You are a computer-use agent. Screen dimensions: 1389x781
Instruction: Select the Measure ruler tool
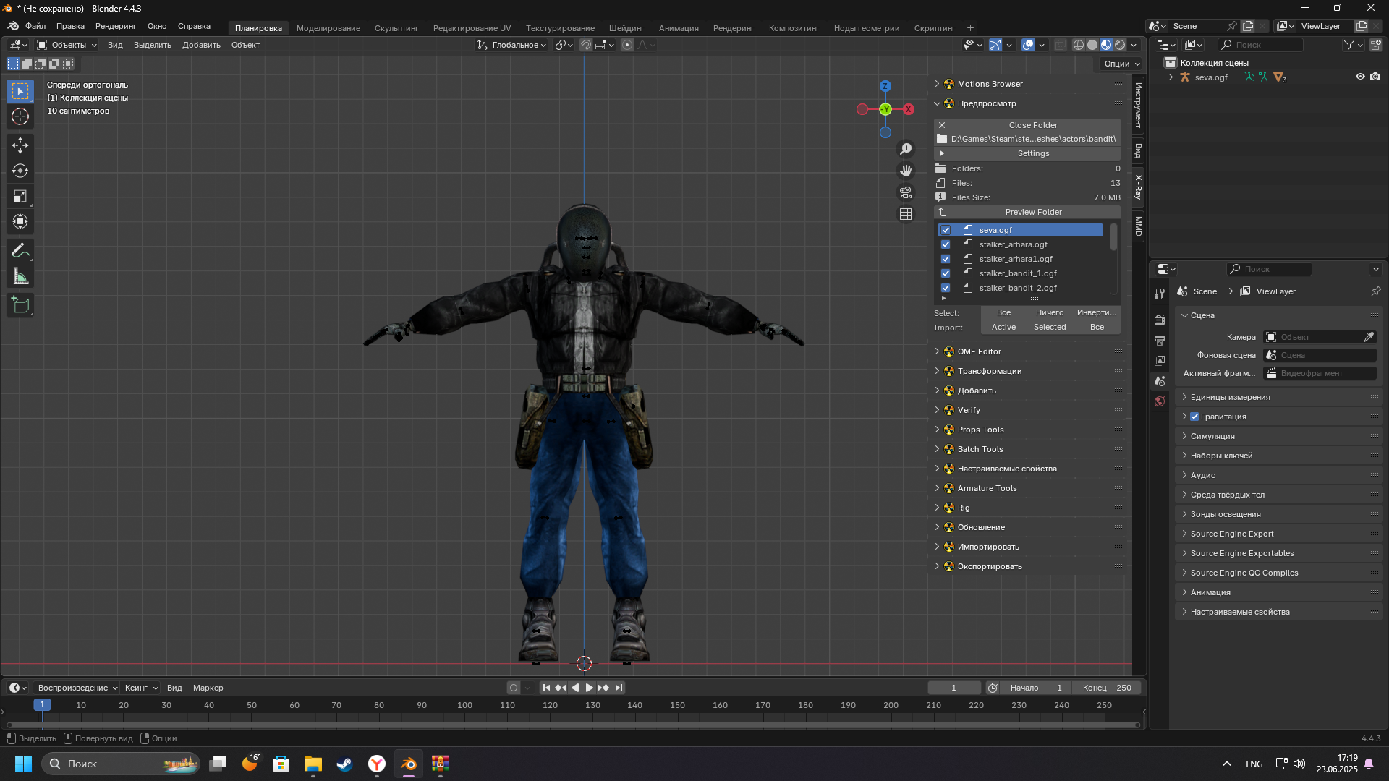coord(20,276)
